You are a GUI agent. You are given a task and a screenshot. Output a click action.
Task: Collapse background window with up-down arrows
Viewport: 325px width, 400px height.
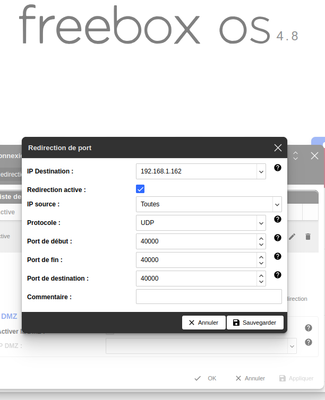point(295,155)
